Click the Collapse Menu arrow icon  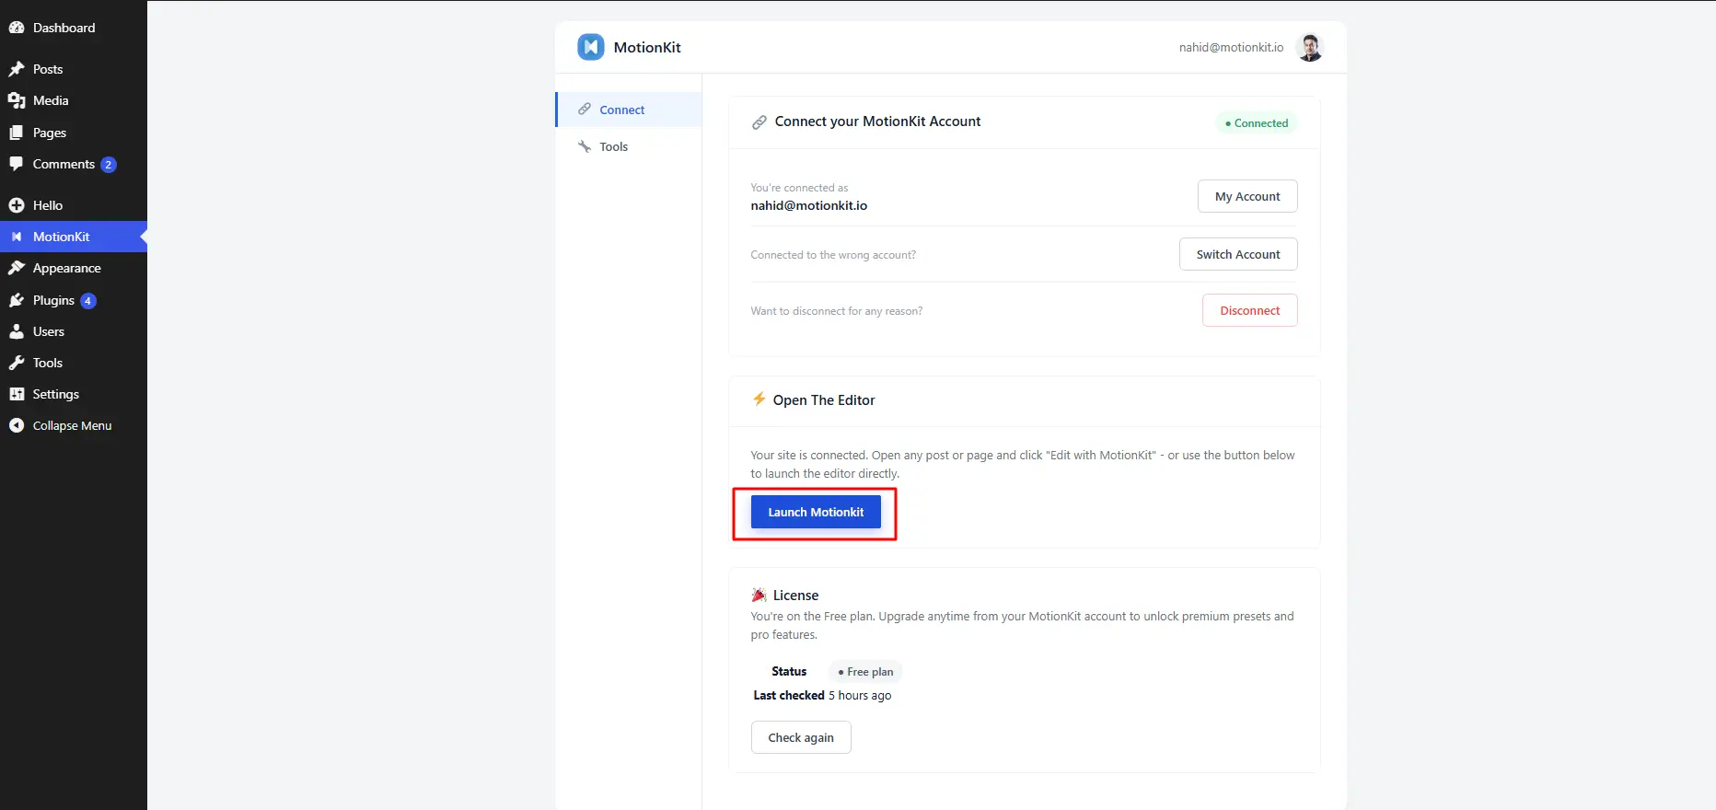point(17,425)
